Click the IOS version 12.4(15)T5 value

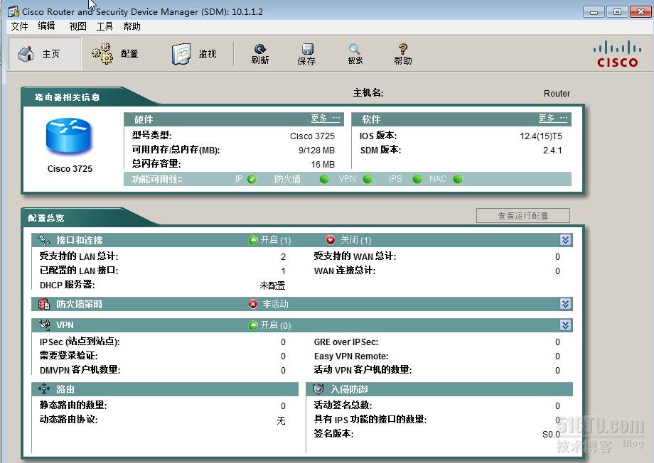pyautogui.click(x=541, y=136)
